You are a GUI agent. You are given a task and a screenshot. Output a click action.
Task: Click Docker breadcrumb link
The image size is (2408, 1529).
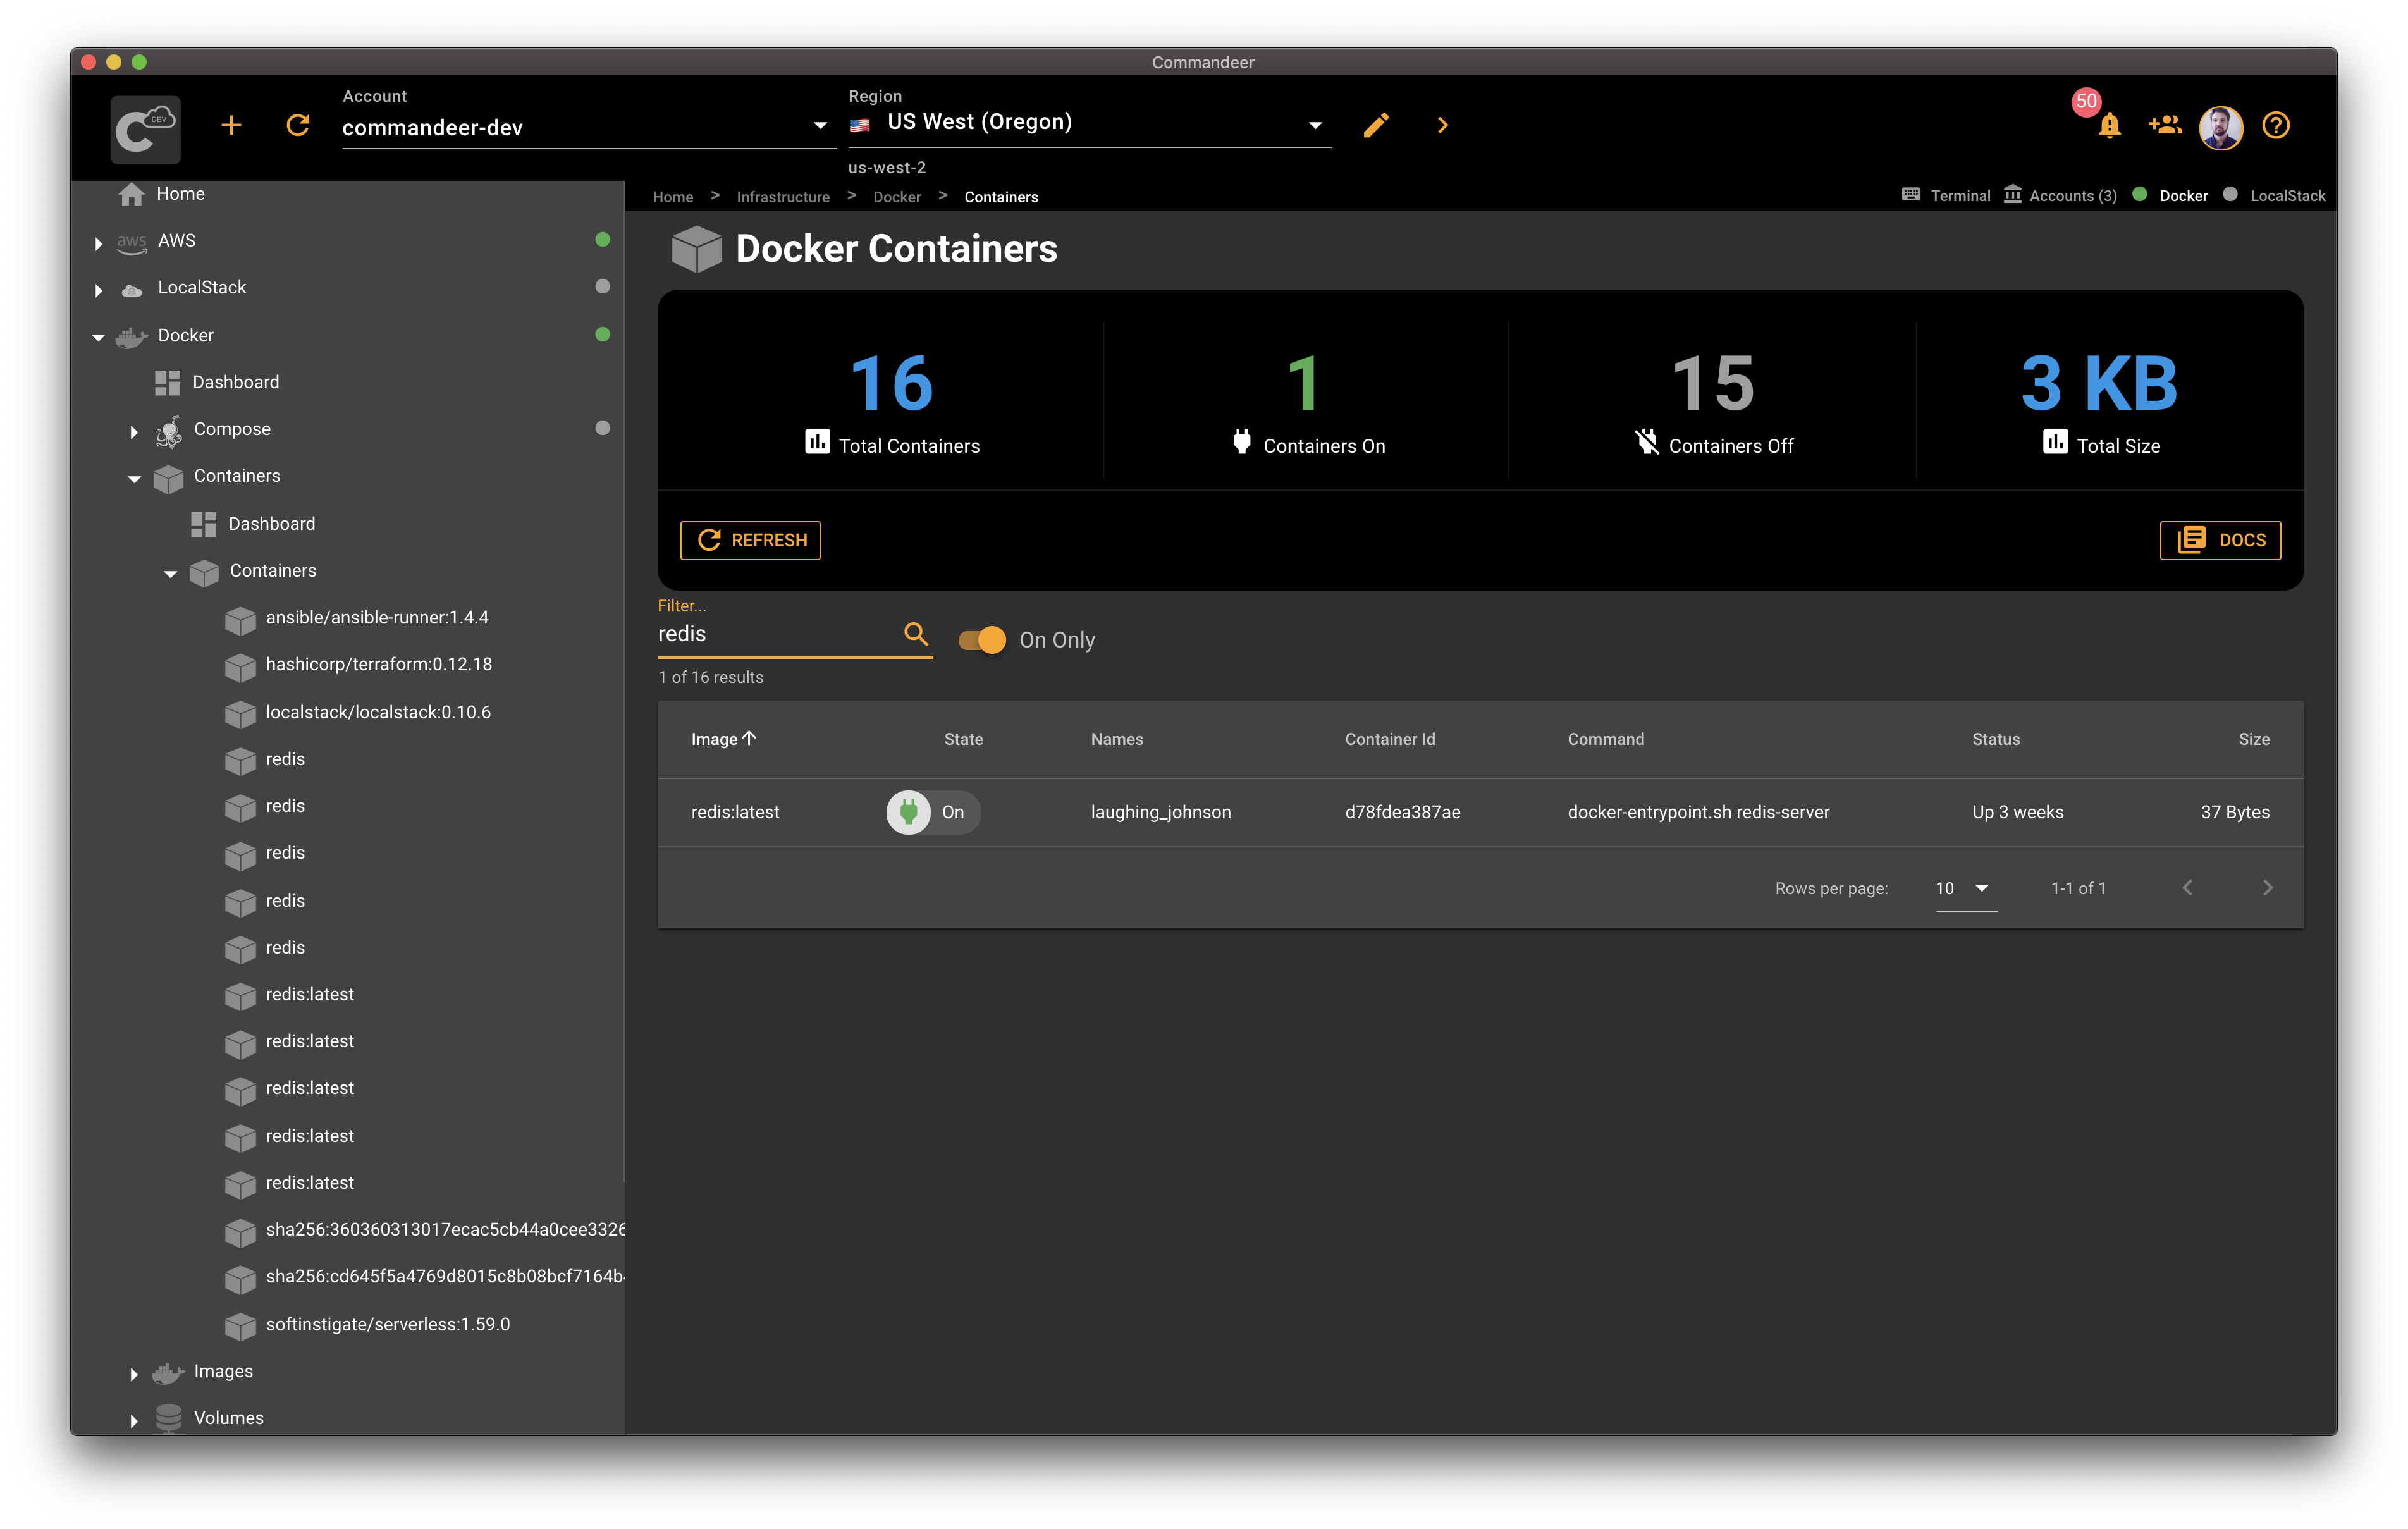[896, 197]
